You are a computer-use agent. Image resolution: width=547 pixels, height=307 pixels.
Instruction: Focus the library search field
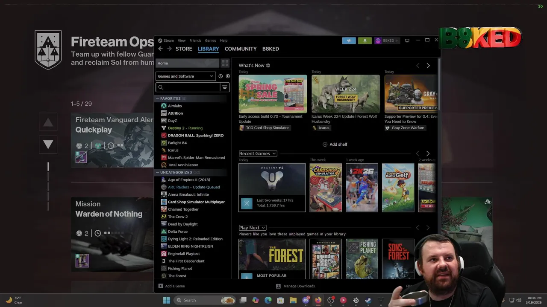(188, 87)
